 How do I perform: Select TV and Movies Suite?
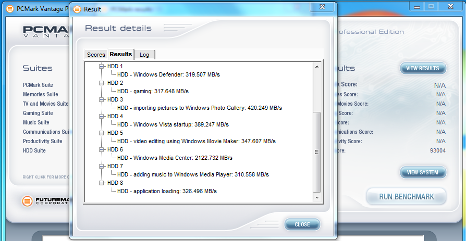tap(46, 104)
